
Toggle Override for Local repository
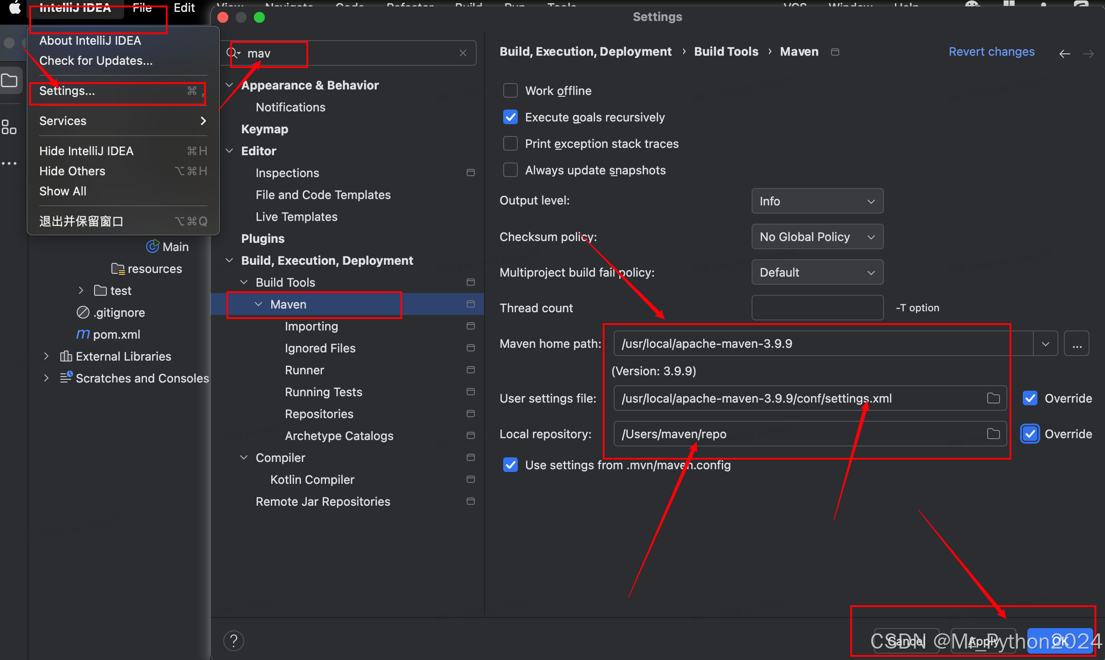(x=1030, y=434)
